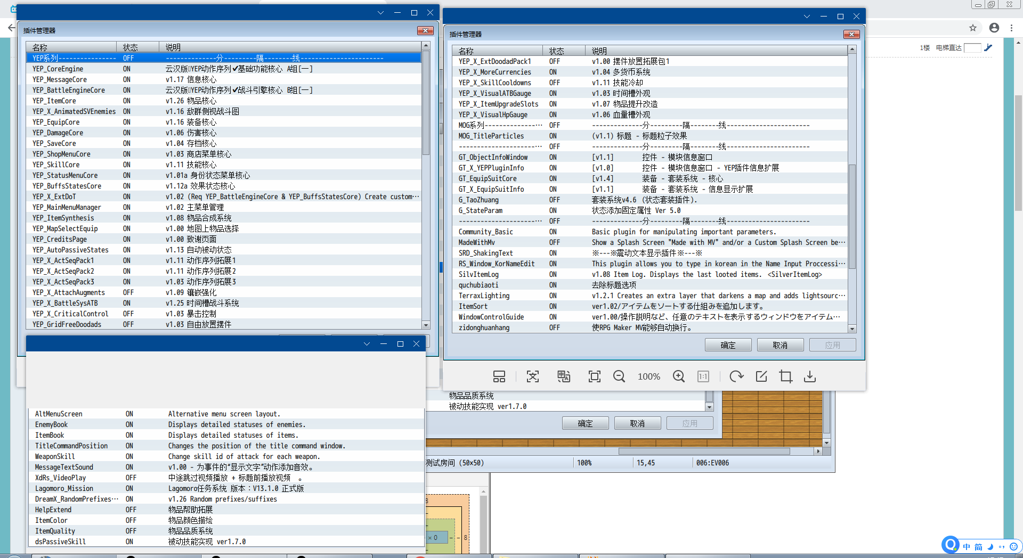Select the Lagomoro_Mission plugin row
This screenshot has height=558, width=1023.
click(226, 488)
